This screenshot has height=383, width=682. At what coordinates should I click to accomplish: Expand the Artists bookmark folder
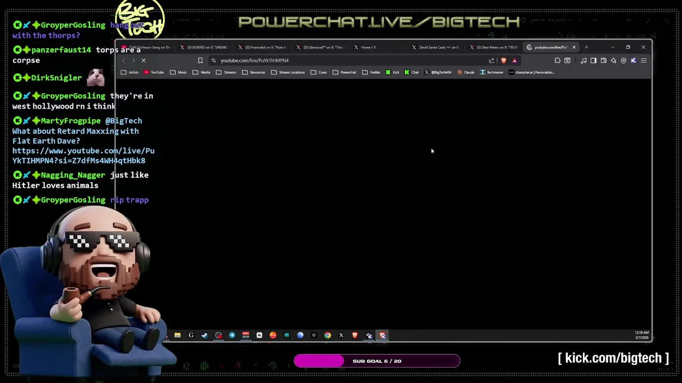[130, 72]
